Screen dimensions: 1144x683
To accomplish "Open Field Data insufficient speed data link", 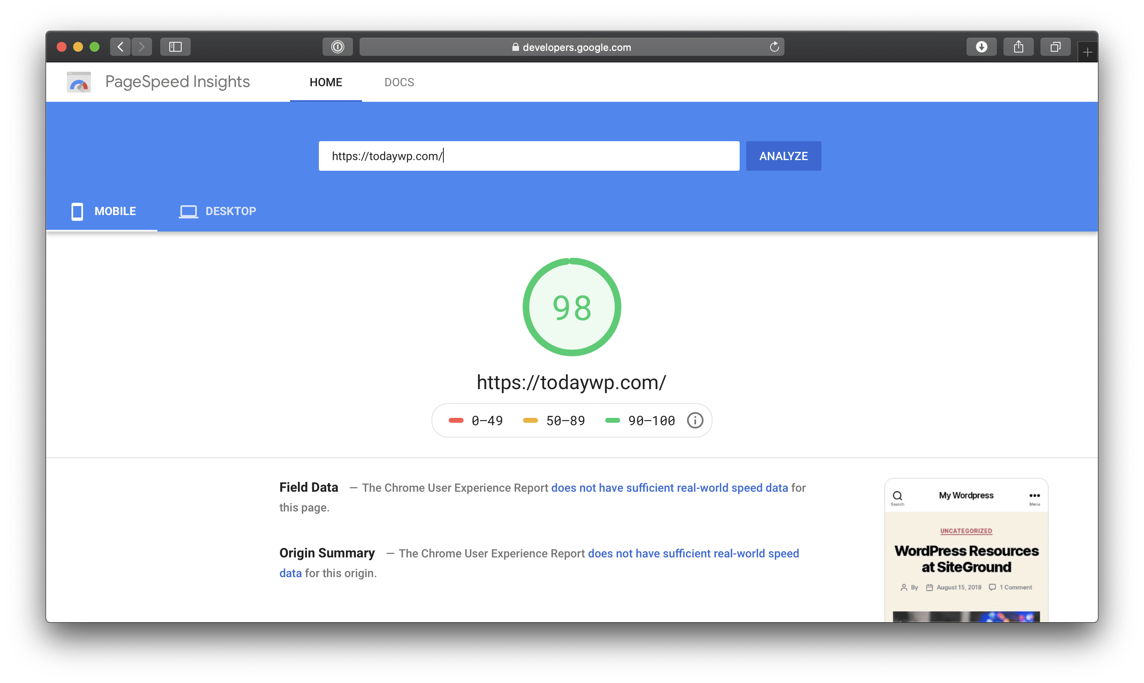I will pyautogui.click(x=669, y=487).
